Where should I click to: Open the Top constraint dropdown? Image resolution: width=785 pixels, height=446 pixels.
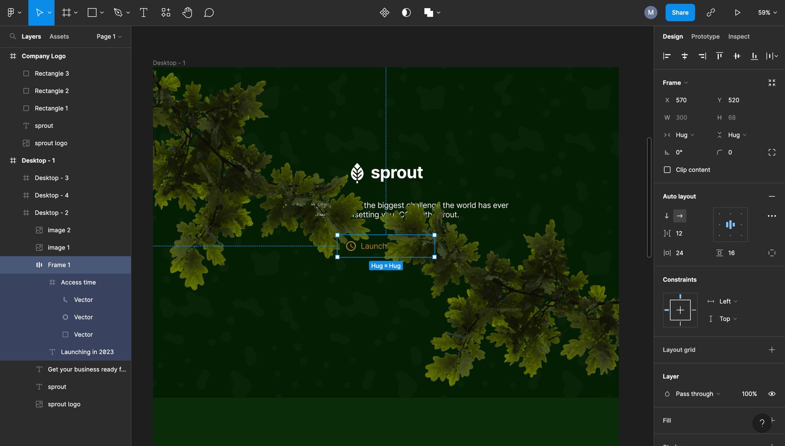[728, 319]
